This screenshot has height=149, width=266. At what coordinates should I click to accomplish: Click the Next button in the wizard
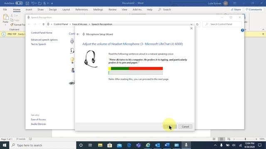click(x=170, y=127)
